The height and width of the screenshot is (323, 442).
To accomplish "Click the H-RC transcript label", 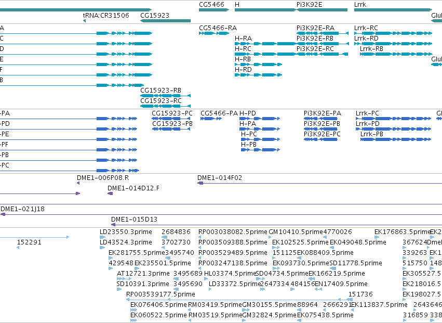I will coord(243,49).
